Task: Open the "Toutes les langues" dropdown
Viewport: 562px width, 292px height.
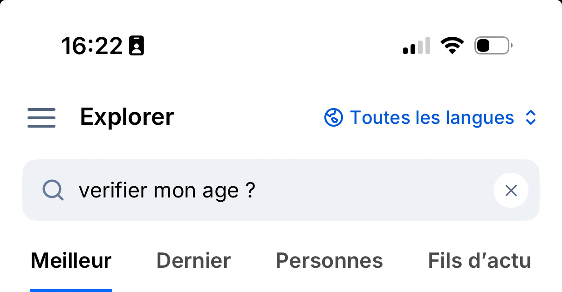Action: point(431,117)
